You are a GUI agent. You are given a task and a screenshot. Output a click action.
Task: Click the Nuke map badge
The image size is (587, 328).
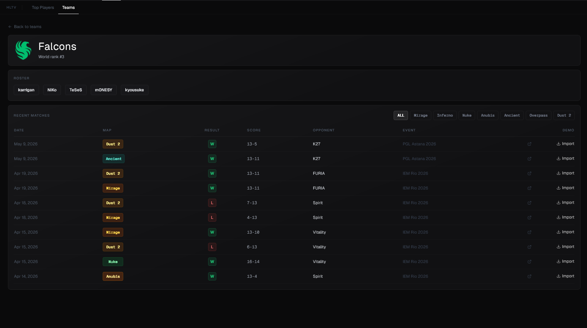[x=113, y=262]
